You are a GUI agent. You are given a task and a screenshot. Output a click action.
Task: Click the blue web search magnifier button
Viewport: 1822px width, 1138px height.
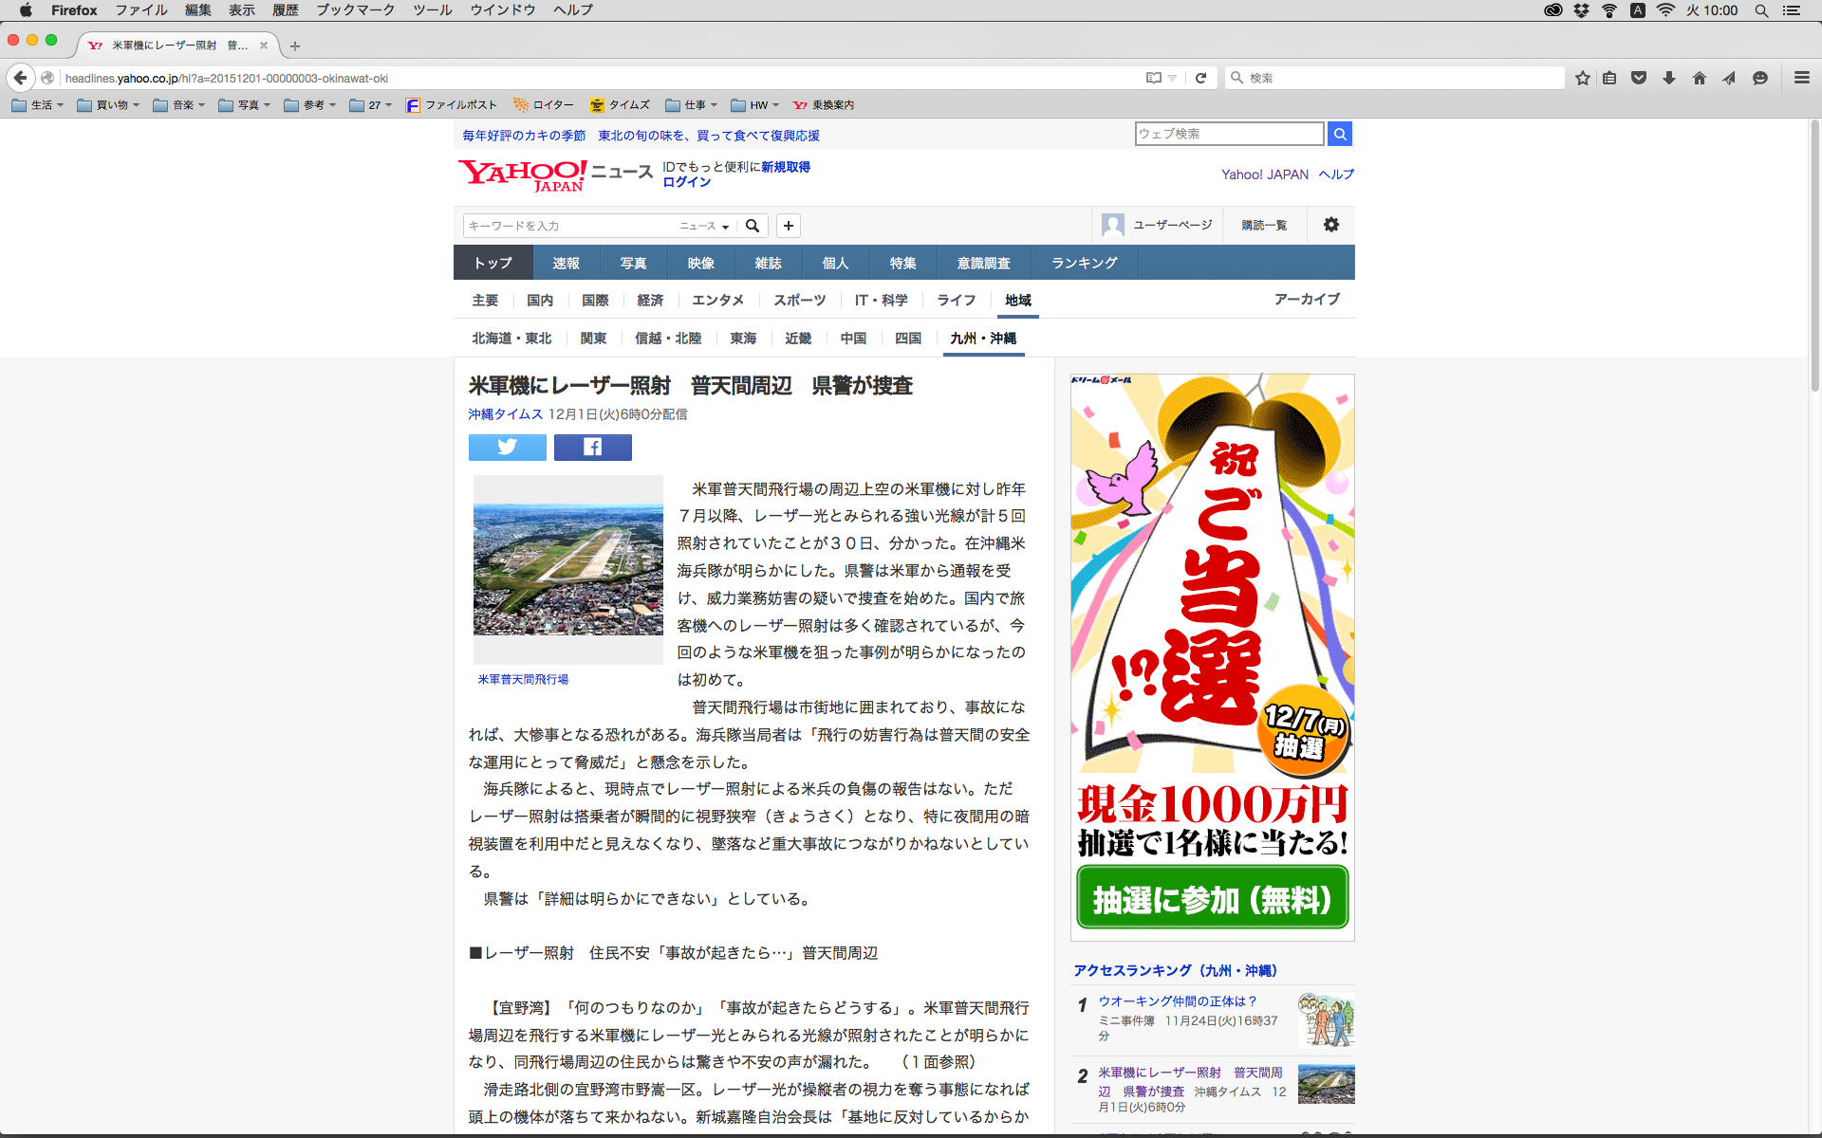(1339, 134)
